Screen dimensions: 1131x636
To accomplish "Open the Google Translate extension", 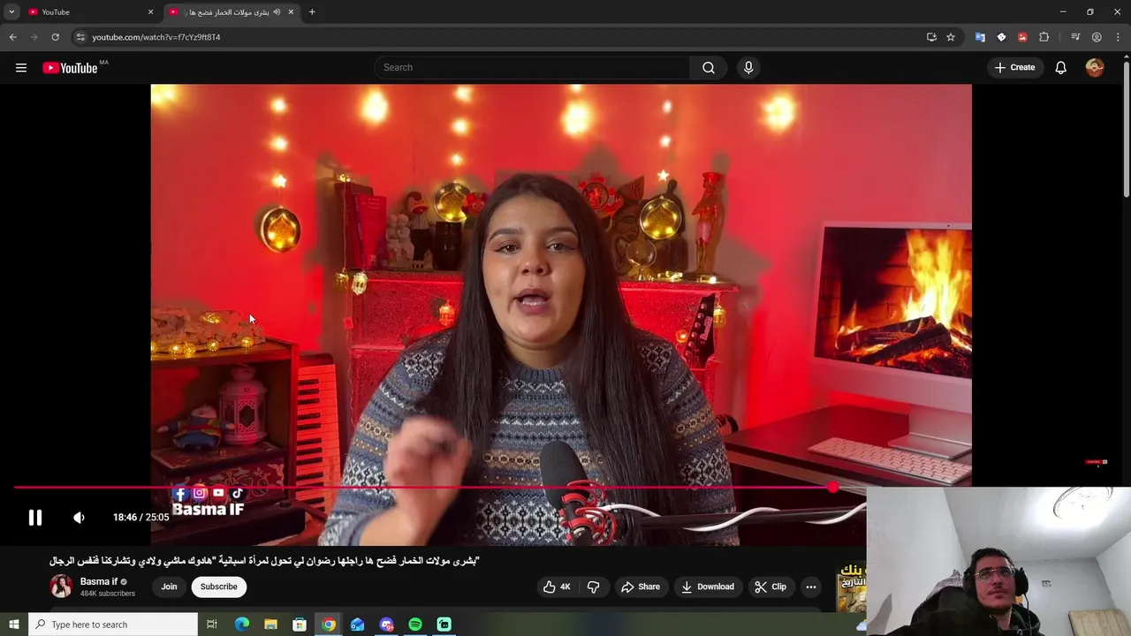I will coord(980,37).
